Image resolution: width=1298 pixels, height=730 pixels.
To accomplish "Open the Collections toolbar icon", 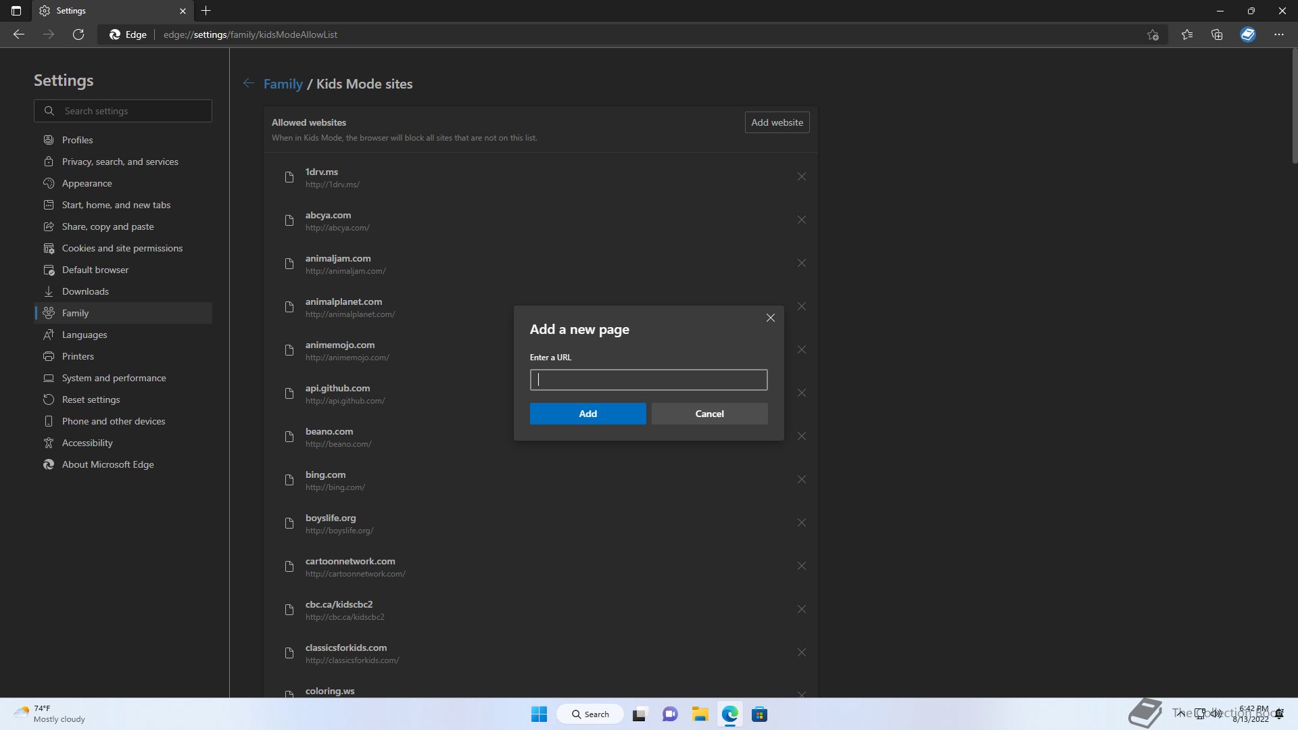I will 1217,34.
